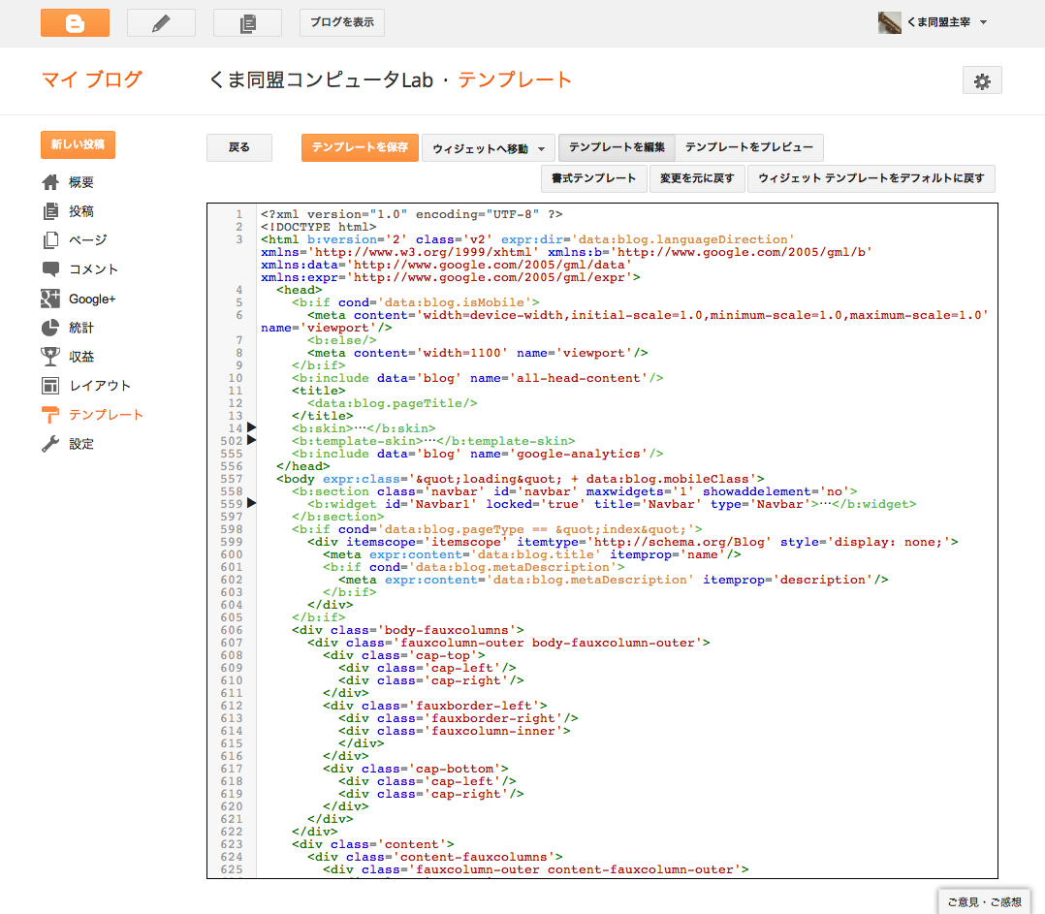Open the 統計 stats section
Viewport: 1045px width, 914px height.
(81, 328)
